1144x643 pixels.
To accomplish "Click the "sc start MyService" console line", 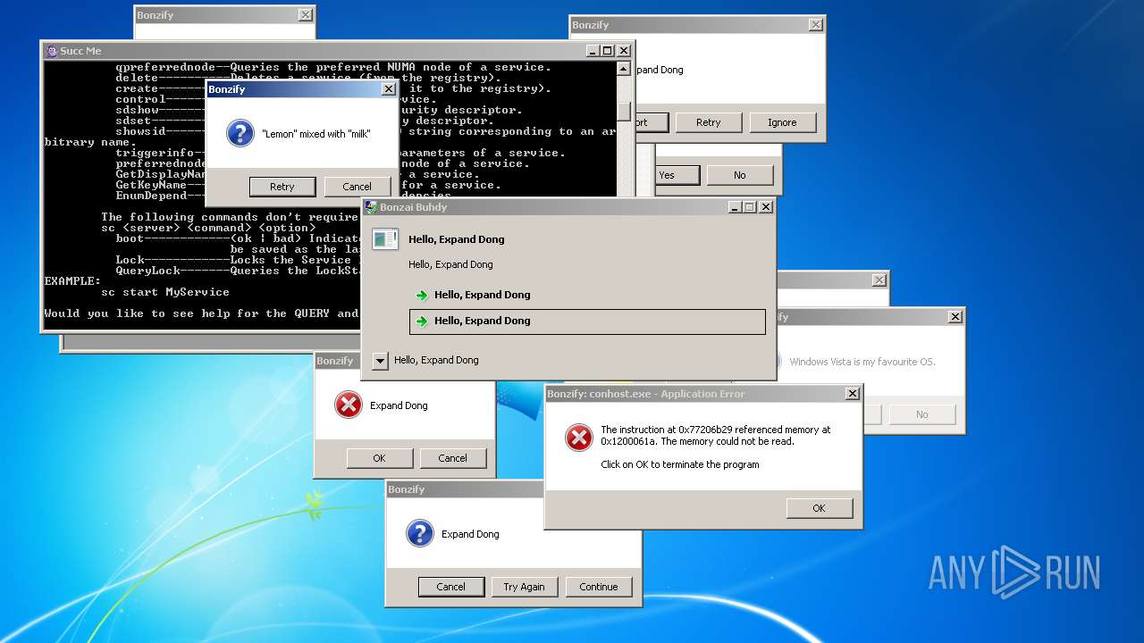I will (x=165, y=292).
